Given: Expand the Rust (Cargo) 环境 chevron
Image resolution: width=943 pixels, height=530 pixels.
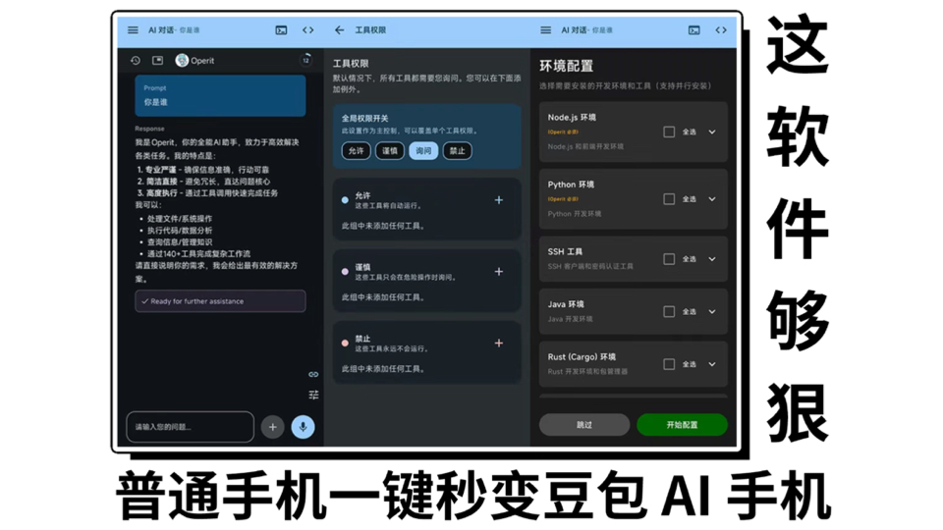Looking at the screenshot, I should (x=712, y=364).
